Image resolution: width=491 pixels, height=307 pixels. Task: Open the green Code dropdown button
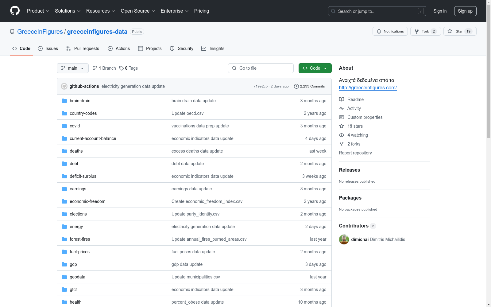[315, 68]
